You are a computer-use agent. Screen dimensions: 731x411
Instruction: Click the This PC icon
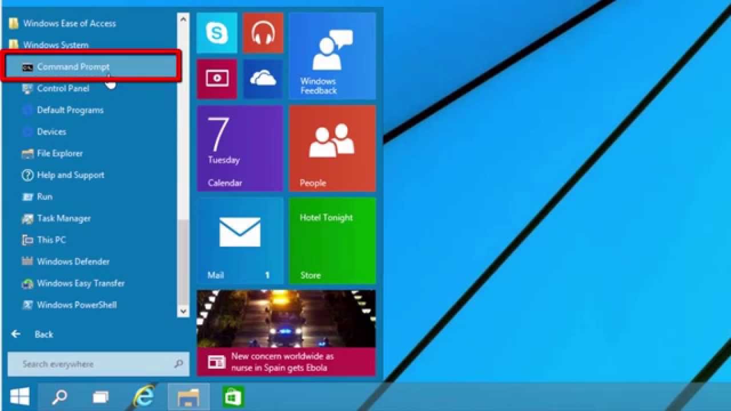(27, 240)
